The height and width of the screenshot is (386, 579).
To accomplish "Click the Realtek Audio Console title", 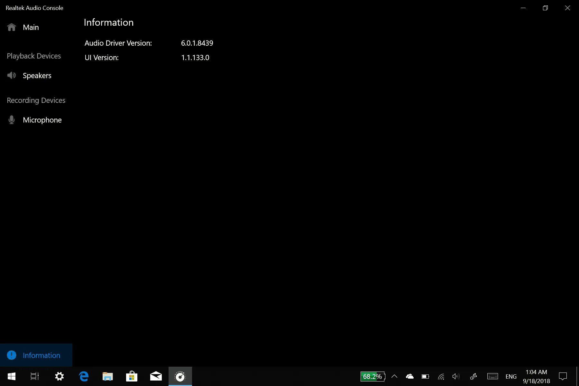I will click(x=34, y=8).
